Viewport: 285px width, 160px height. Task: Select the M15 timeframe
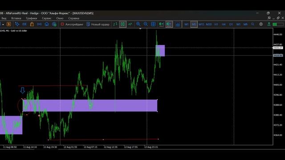pos(201,24)
